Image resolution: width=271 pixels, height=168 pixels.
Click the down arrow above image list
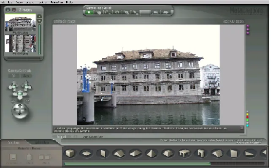tap(40, 21)
